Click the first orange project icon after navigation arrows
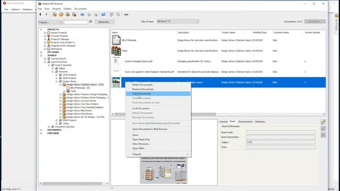340x191 pixels. tap(54, 14)
